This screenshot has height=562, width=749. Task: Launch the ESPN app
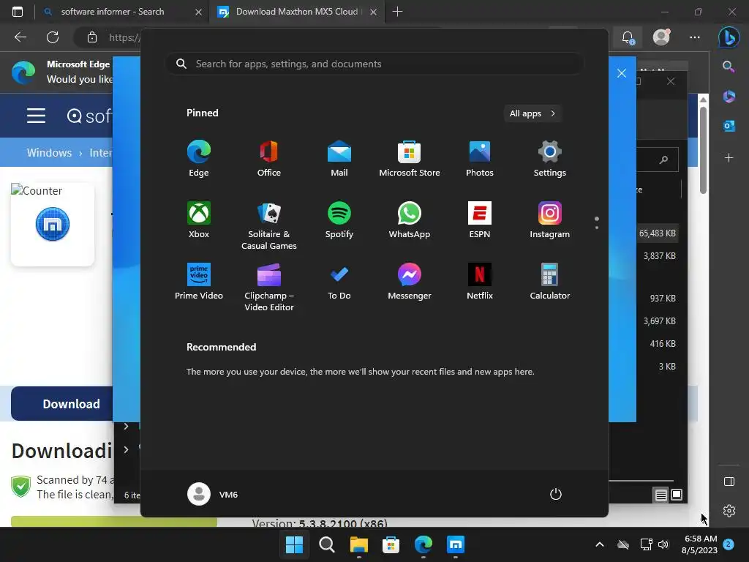480,220
